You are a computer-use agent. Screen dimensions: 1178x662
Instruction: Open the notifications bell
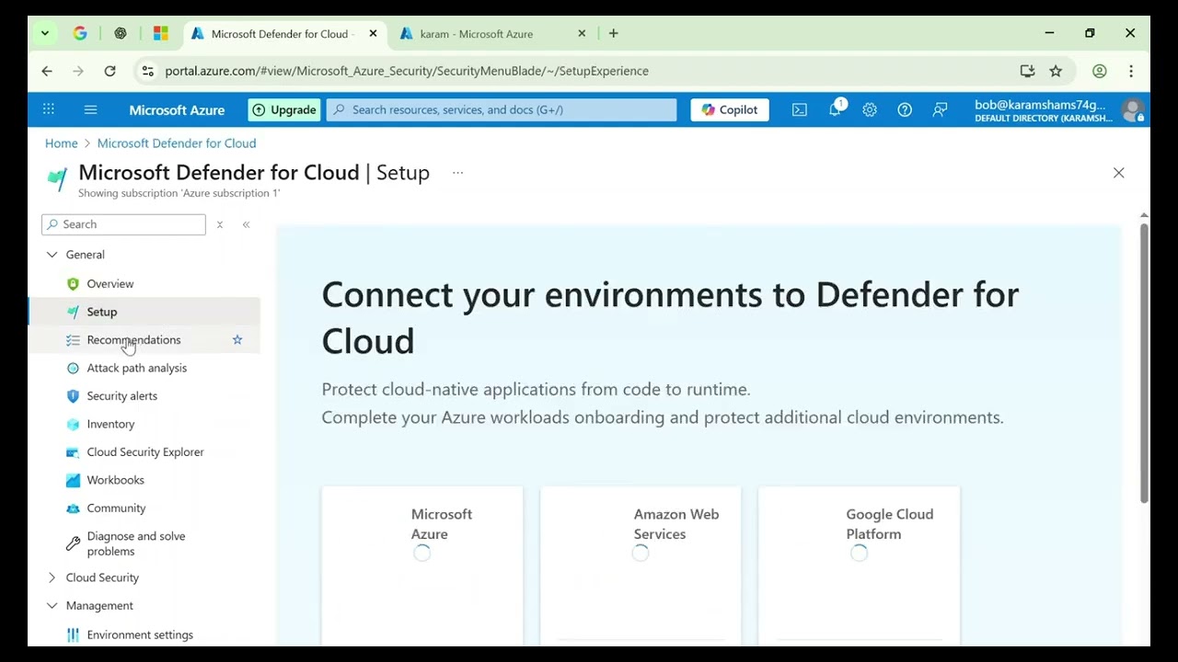click(835, 109)
